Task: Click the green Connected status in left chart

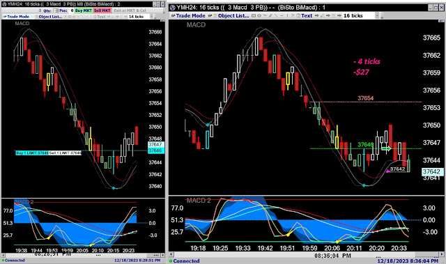Action: tap(13, 261)
